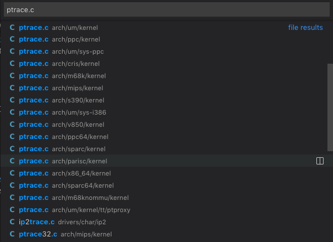Open ptrace.c in arch/um/sys-i386
The height and width of the screenshot is (242, 333).
pyautogui.click(x=166, y=112)
